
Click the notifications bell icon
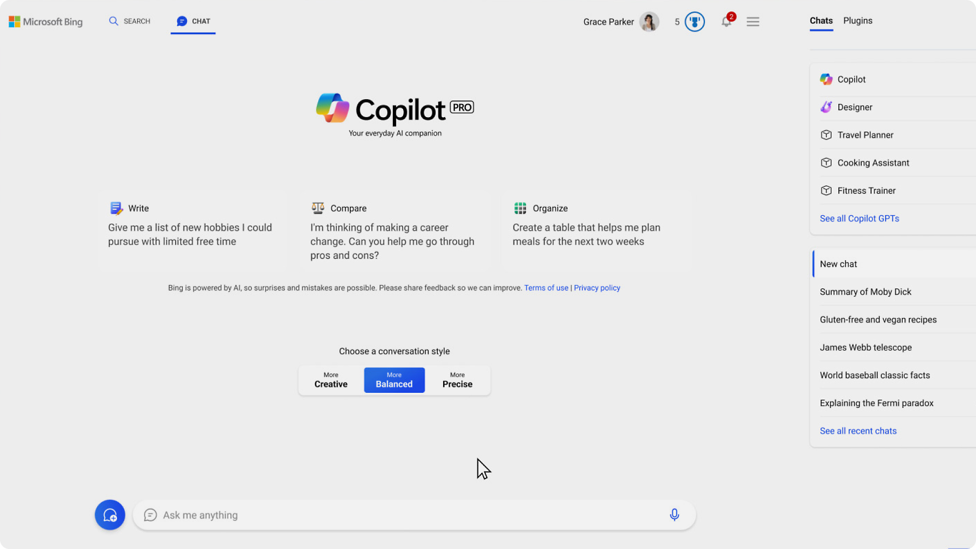[x=727, y=21]
